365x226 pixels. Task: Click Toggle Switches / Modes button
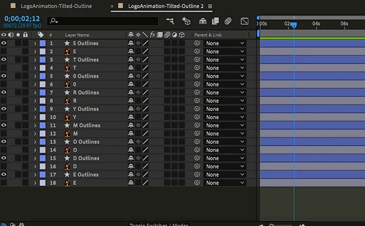pyautogui.click(x=159, y=225)
